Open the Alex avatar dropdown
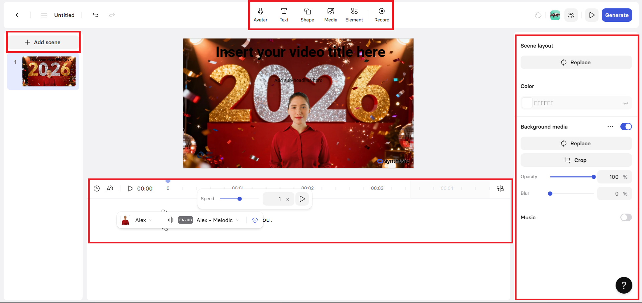The width and height of the screenshot is (642, 303). pos(151,220)
